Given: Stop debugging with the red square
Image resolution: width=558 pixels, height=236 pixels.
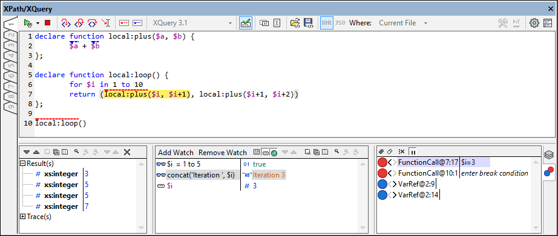Looking at the screenshot, I should (x=47, y=23).
